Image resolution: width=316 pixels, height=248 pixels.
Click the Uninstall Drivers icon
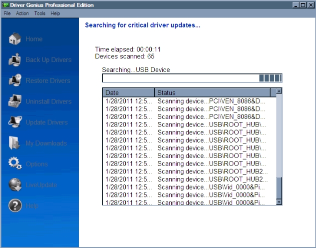[x=15, y=101]
